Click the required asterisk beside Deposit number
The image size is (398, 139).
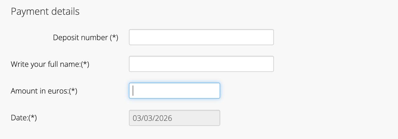114,37
